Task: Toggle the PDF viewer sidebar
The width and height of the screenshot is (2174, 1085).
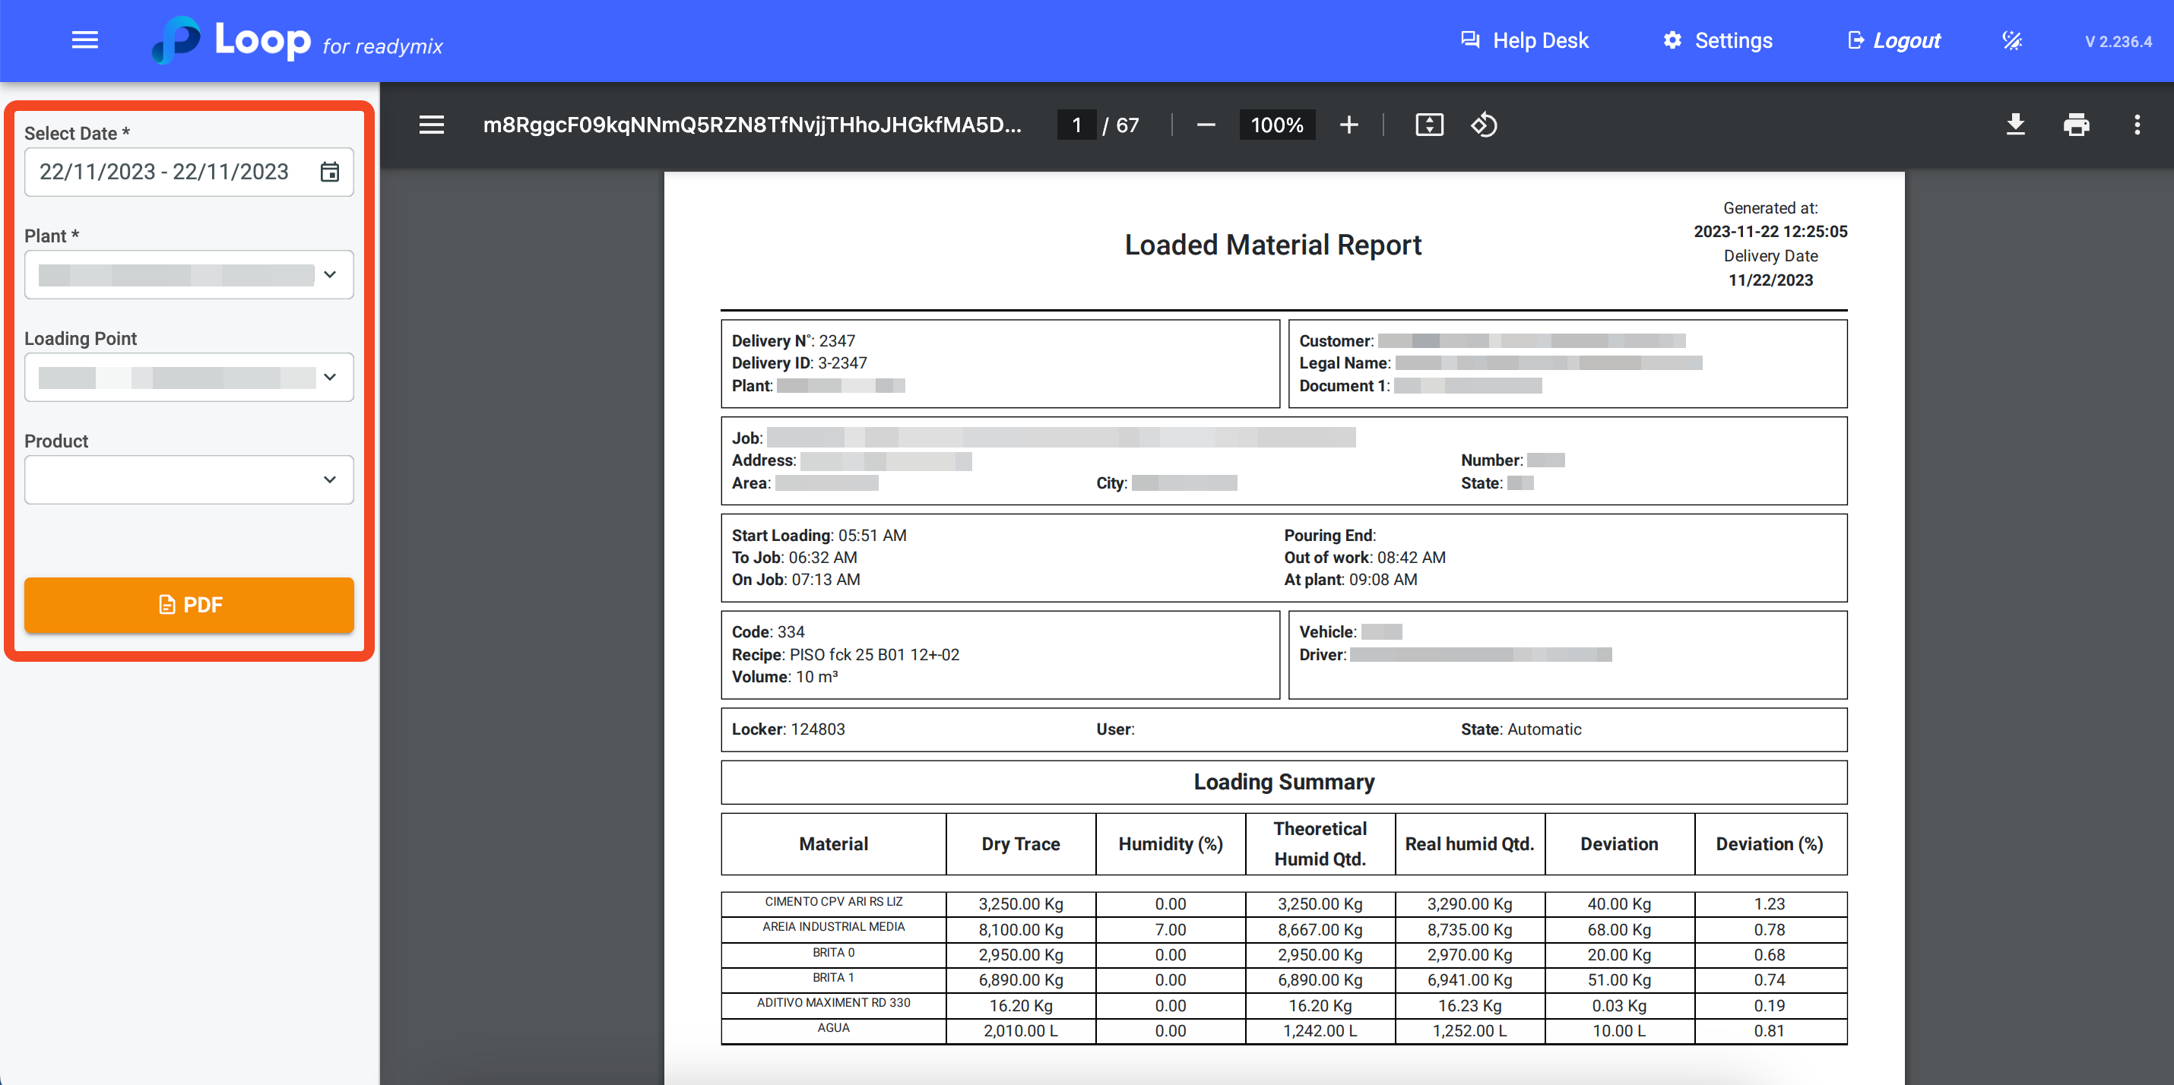Action: coord(431,125)
